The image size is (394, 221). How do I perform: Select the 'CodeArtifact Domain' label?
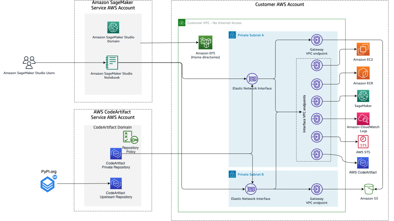click(x=112, y=127)
